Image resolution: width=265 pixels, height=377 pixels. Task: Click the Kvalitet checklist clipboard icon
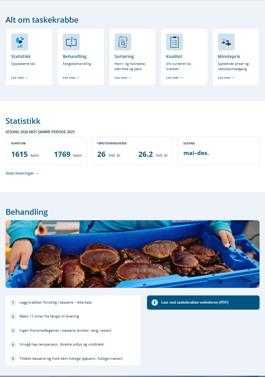click(174, 42)
